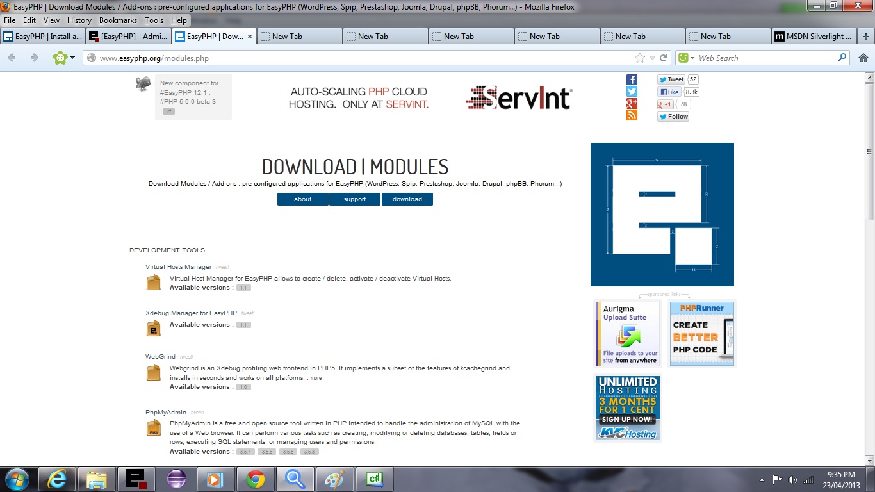Viewport: 875px width, 492px height.
Task: Click the Tweet button
Action: point(671,79)
